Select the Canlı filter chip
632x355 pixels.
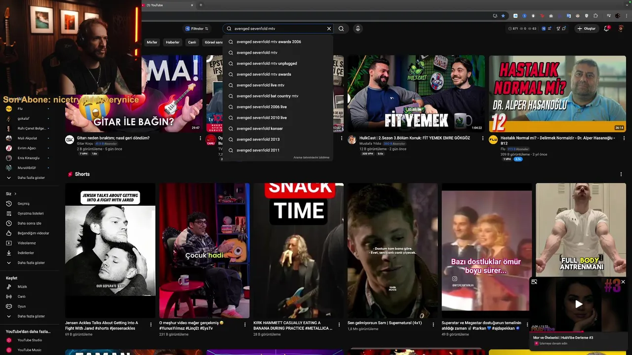(192, 42)
